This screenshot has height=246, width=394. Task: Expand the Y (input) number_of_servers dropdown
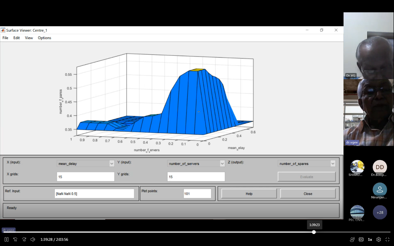(222, 163)
